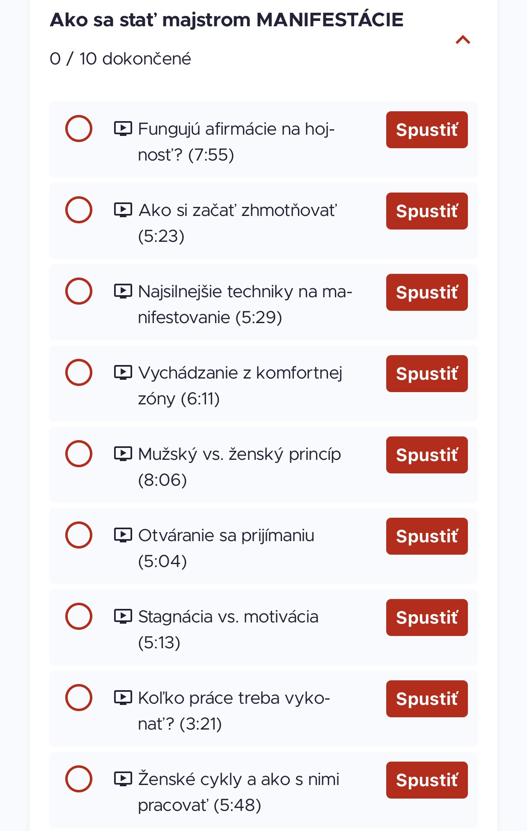Open lesson Mužský vs. ženský princíp (8:06)
The image size is (527, 831).
click(x=239, y=467)
